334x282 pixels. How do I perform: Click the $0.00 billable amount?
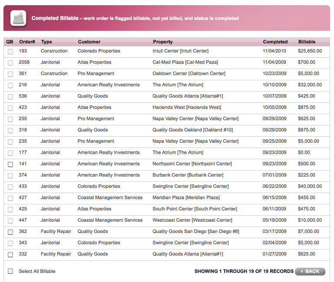click(x=304, y=153)
